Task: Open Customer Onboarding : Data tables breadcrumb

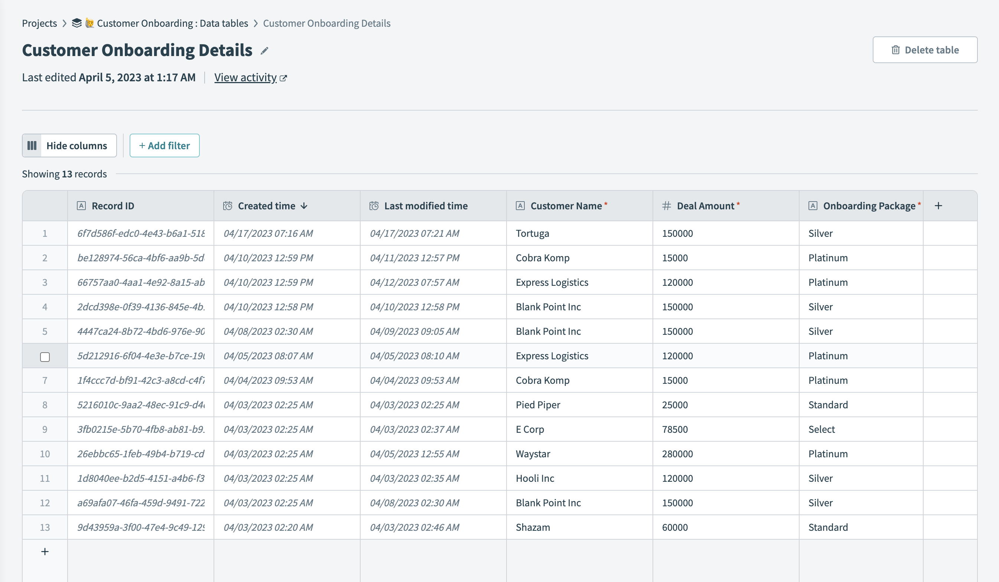Action: (172, 23)
